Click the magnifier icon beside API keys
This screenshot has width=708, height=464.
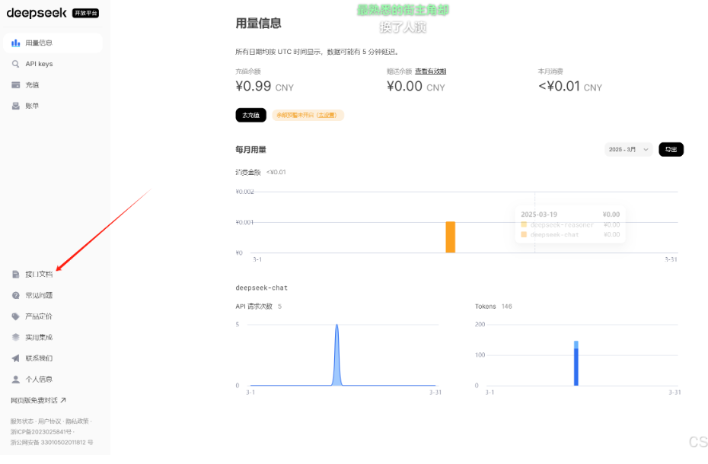pos(16,64)
